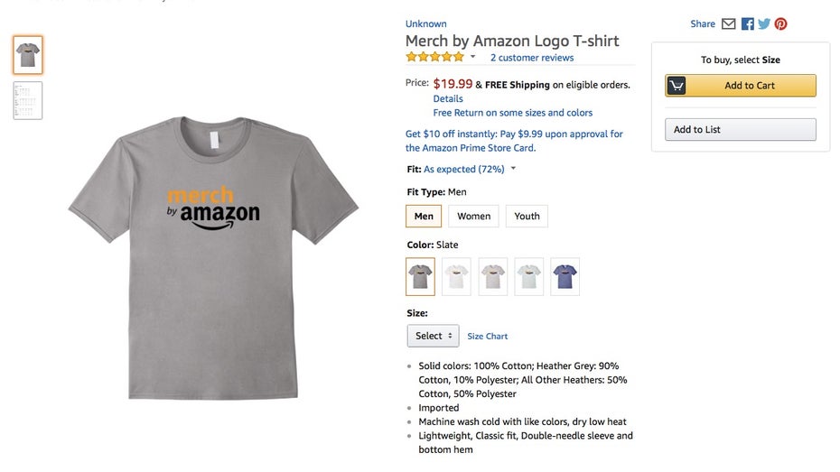Open the Size Chart link
Image resolution: width=840 pixels, height=472 pixels.
click(488, 337)
